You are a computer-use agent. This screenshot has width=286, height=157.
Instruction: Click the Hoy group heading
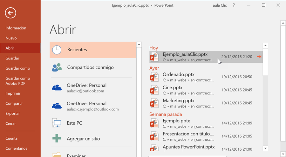(153, 48)
